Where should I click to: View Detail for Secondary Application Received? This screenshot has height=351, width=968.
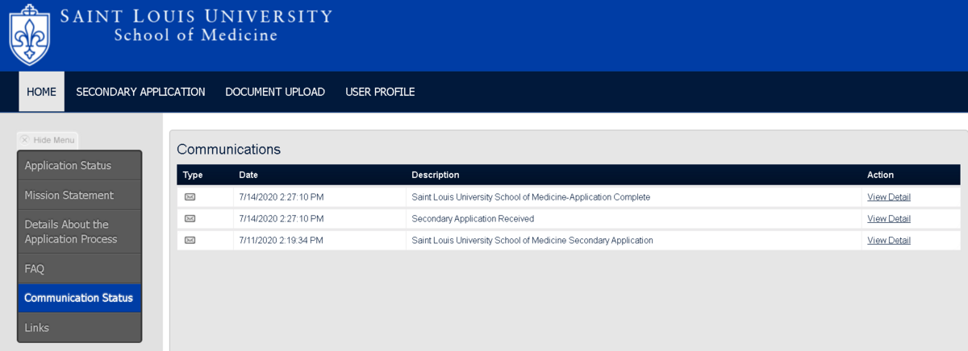pyautogui.click(x=889, y=218)
